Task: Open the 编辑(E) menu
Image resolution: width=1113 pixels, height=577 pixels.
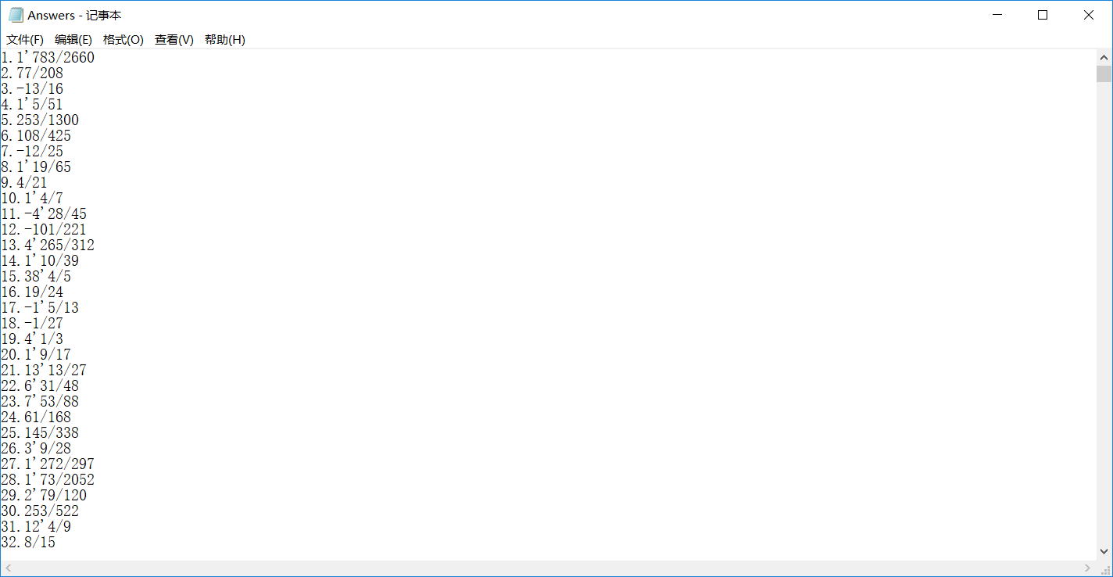Action: coord(73,40)
